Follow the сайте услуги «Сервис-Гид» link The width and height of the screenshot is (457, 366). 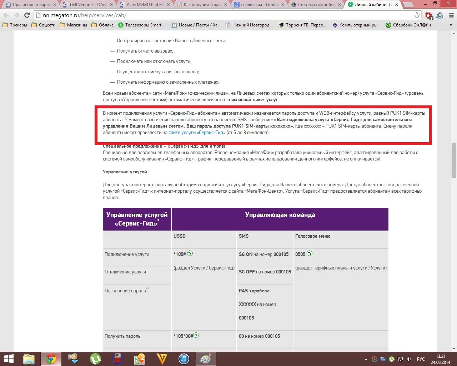[197, 132]
